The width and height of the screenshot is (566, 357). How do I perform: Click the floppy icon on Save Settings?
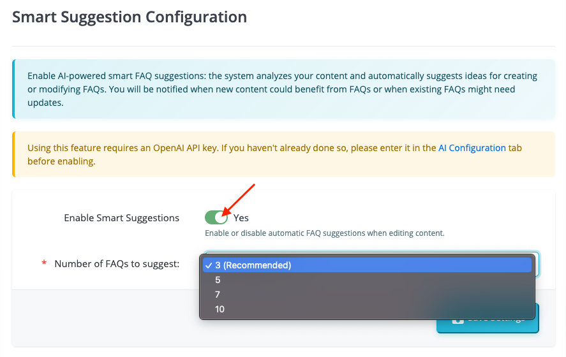[x=458, y=319]
